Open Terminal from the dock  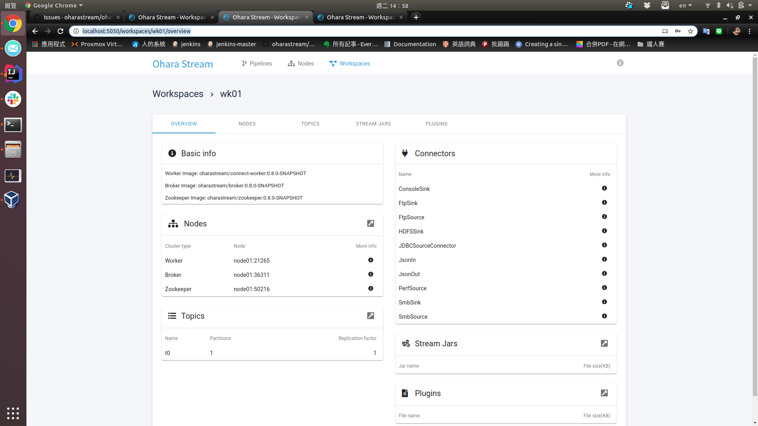pyautogui.click(x=13, y=125)
